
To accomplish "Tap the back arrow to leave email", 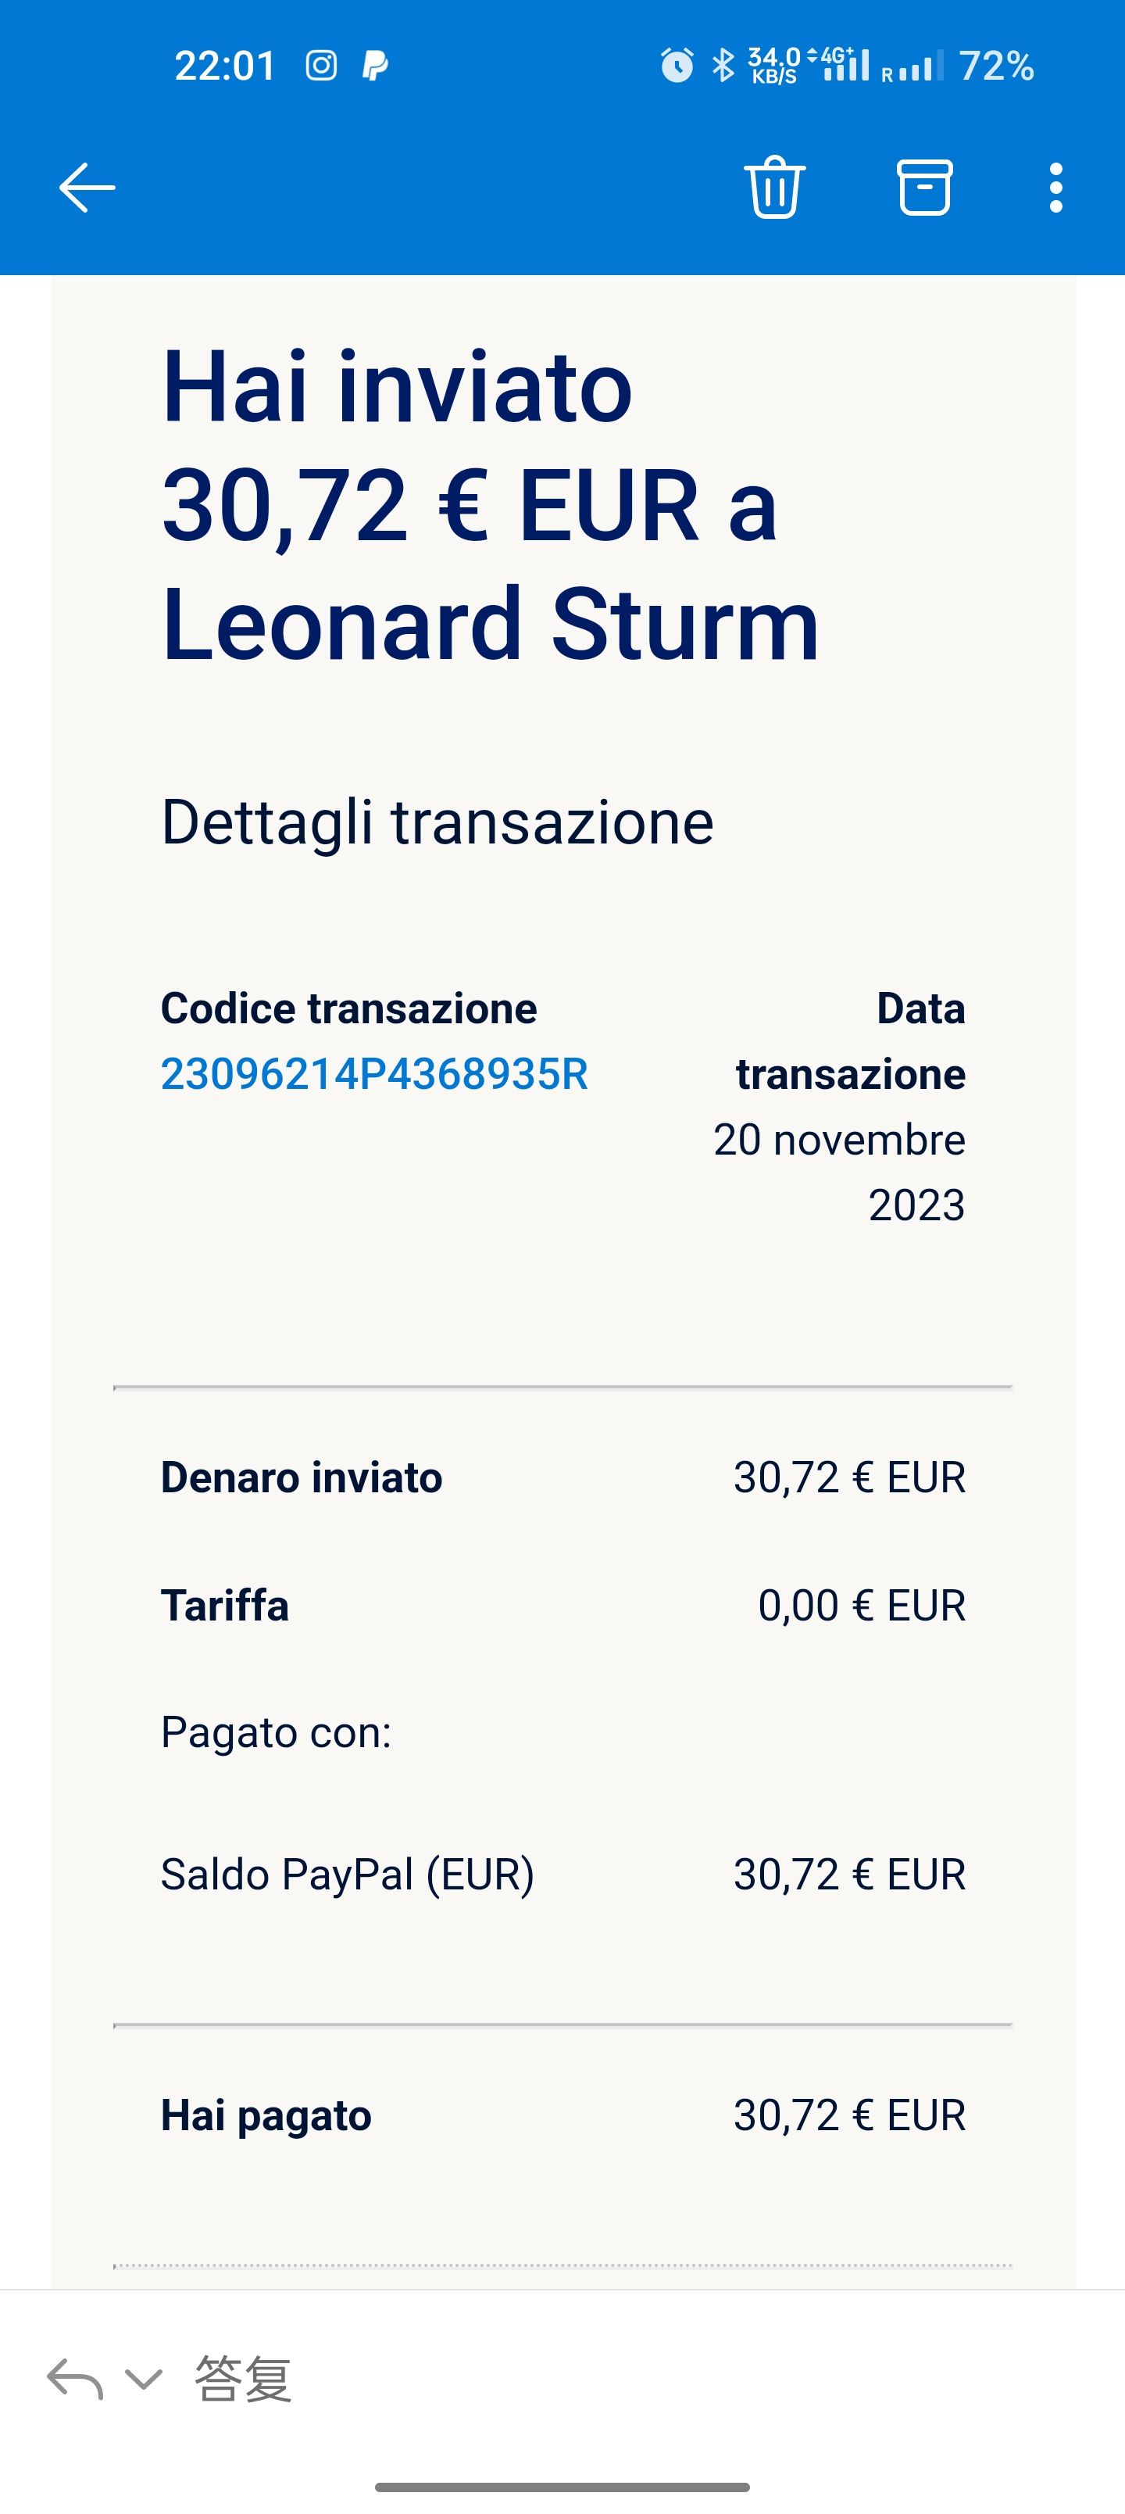I will point(87,188).
